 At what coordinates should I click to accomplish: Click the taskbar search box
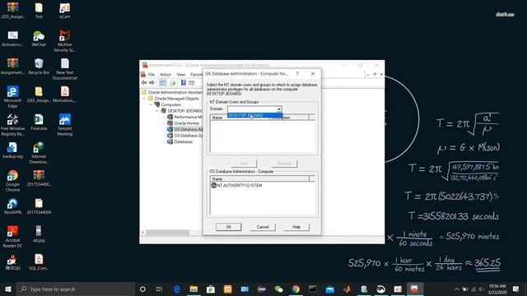coord(75,289)
